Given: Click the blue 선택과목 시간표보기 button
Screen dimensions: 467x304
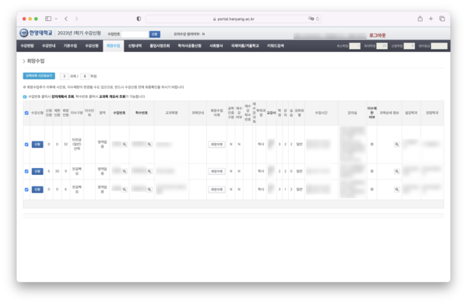Looking at the screenshot, I should coord(39,76).
